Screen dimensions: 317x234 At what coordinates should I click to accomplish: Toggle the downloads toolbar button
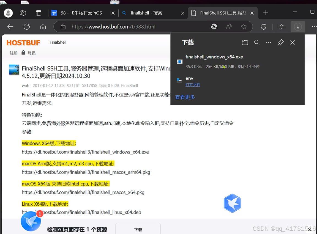click(x=297, y=27)
